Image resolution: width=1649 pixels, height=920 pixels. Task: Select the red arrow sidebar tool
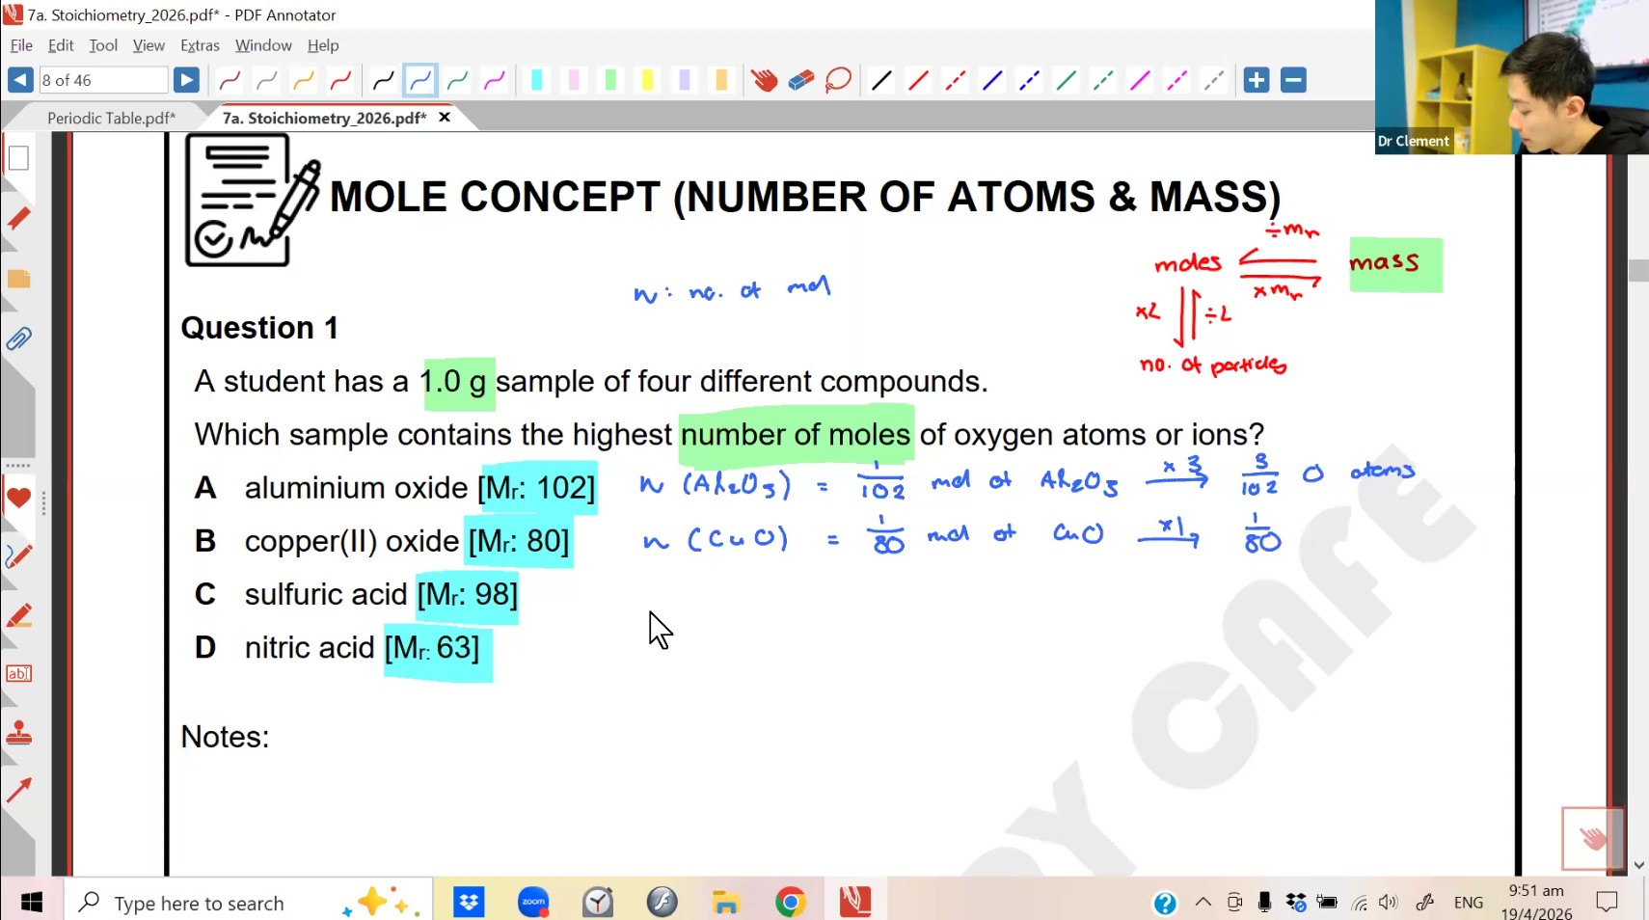18,791
